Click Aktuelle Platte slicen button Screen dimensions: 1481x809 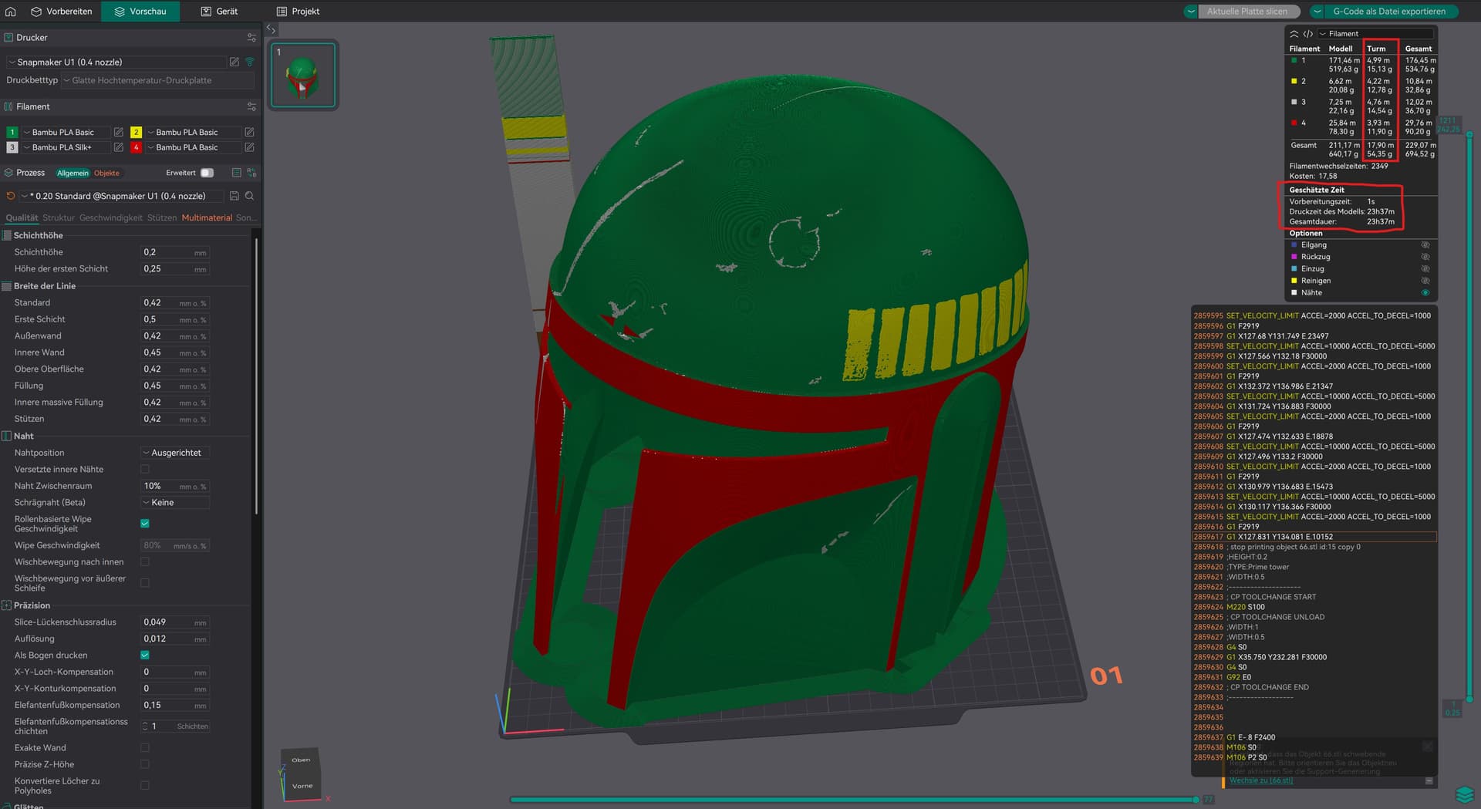1248,12
